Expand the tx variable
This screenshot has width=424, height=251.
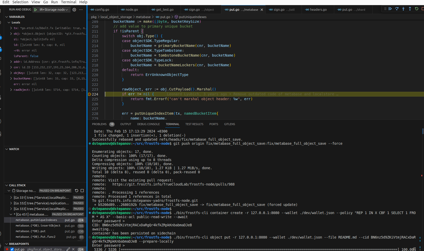11,28
